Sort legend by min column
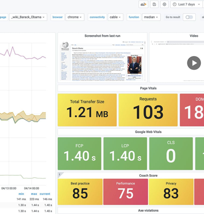The image size is (204, 214). point(21,194)
